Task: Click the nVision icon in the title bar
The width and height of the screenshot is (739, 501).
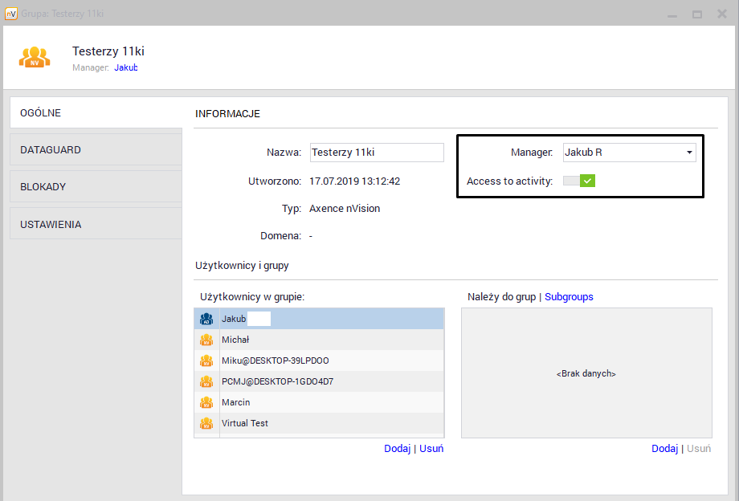Action: 11,13
